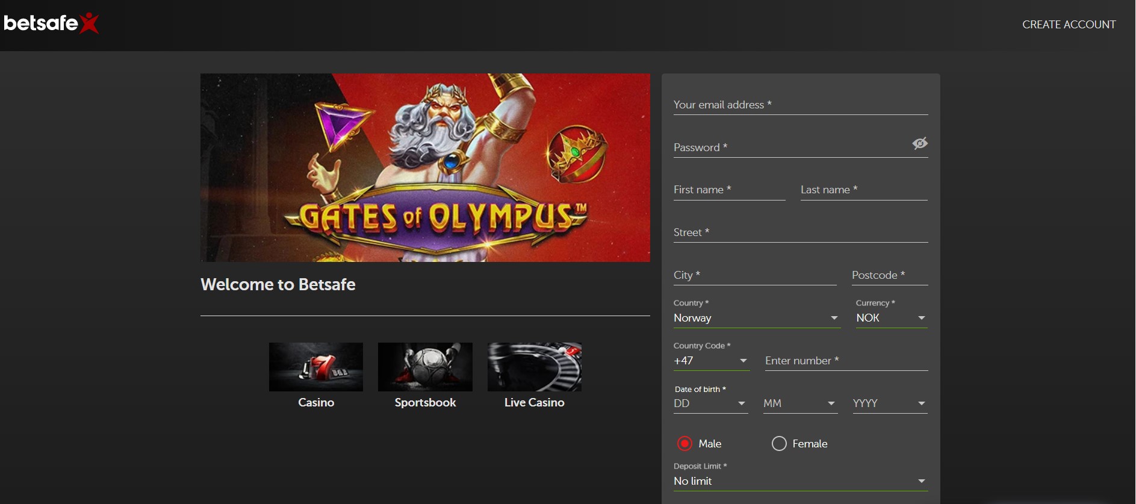Open the Country Code dropdown showing +47
Screen dimensions: 1136x504
[x=712, y=361]
